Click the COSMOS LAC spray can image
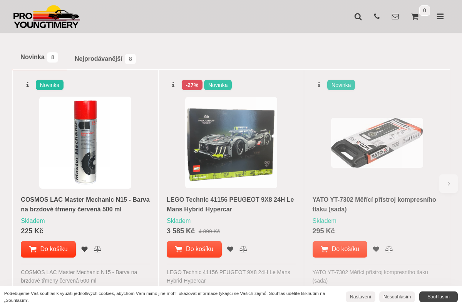This screenshot has height=308, width=462. coord(85,142)
